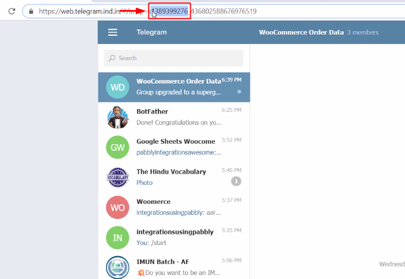Click the unread dot on WooCommerce Order Data
The image size is (405, 279).
[x=239, y=92]
